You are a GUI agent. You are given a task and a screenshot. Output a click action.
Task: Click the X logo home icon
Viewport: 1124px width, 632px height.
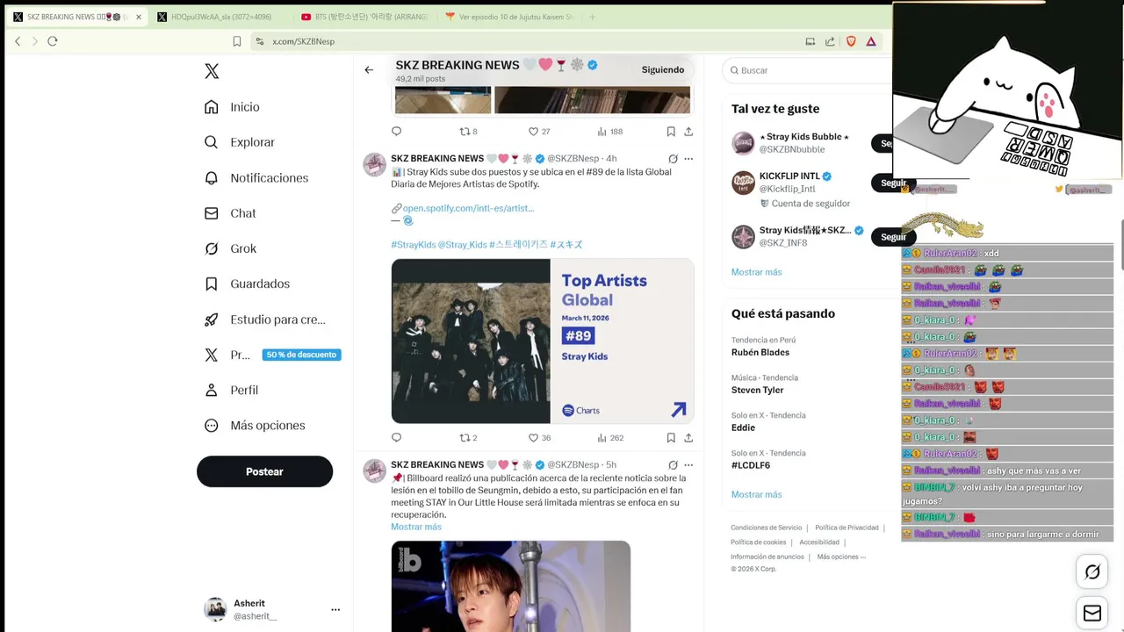pos(212,71)
